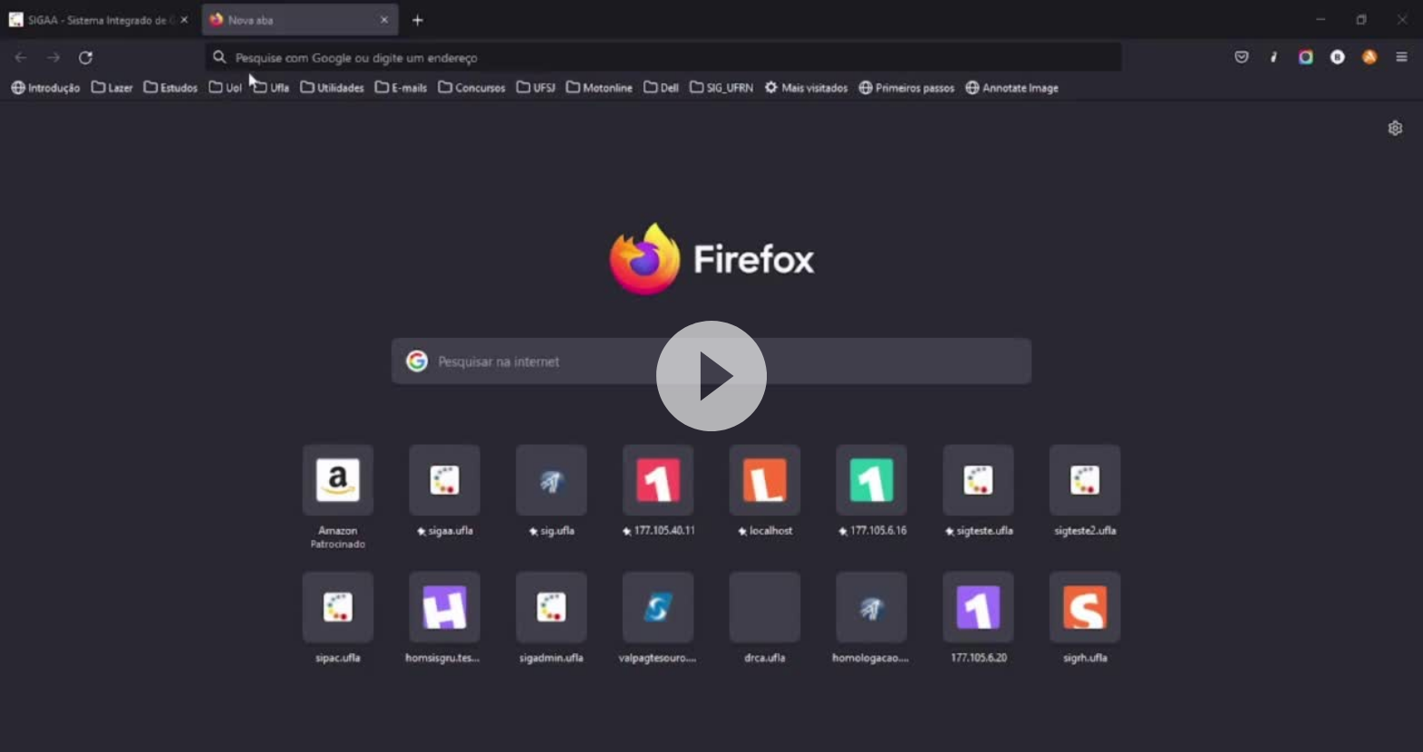Screen dimensions: 1423x752
Task: Open new tab page personalization gear
Action: click(1395, 128)
